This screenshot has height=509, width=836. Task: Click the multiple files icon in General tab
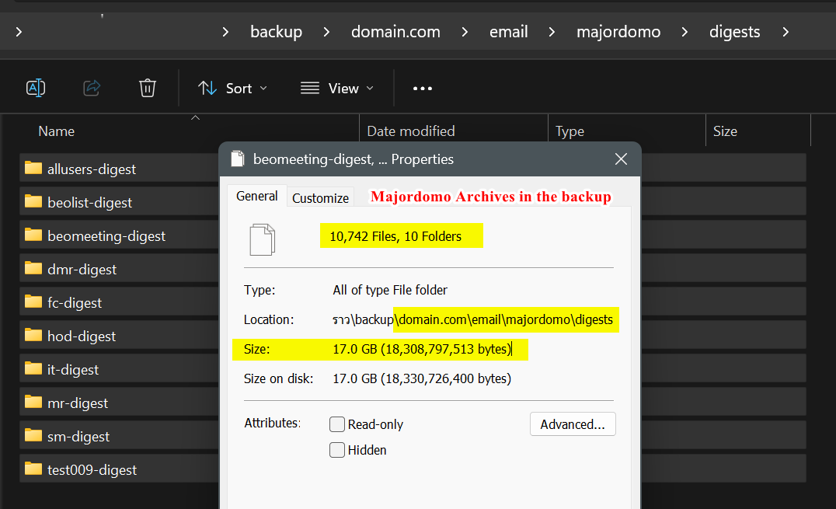tap(263, 239)
